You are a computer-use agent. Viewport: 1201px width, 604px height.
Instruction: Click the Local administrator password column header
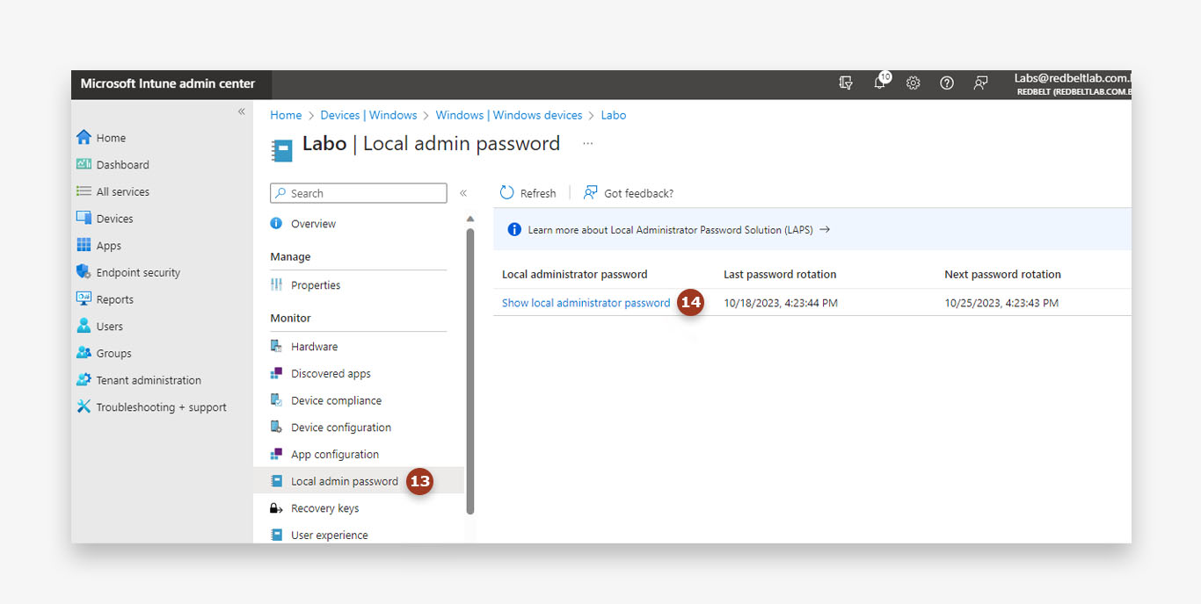[x=574, y=275]
